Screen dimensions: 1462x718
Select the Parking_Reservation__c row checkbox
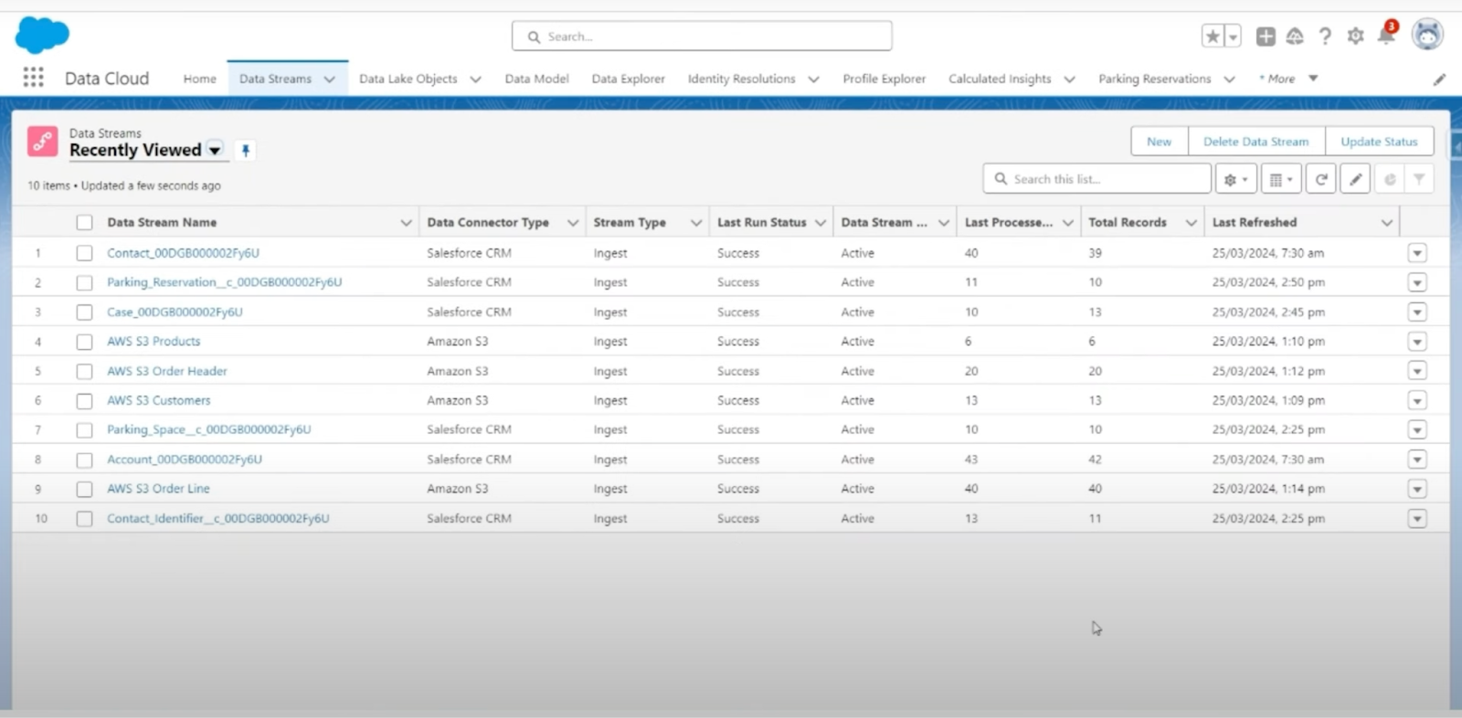[84, 282]
